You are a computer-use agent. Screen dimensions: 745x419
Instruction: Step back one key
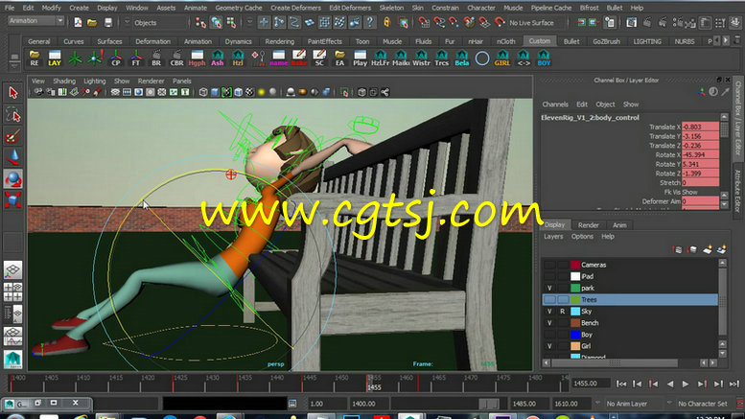[x=653, y=384]
